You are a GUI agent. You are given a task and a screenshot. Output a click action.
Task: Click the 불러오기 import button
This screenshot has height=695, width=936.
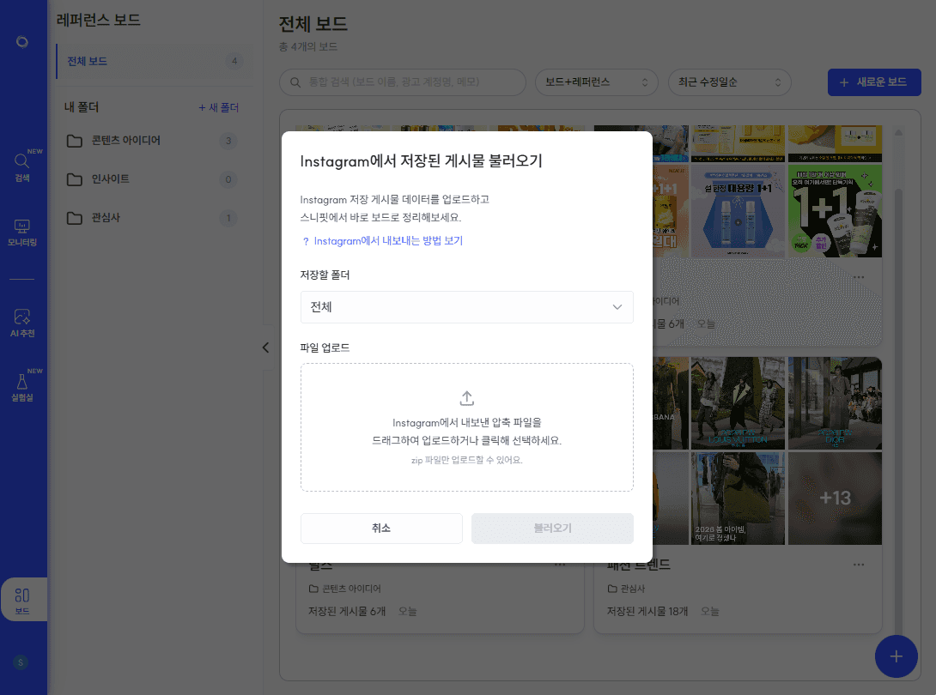point(552,529)
